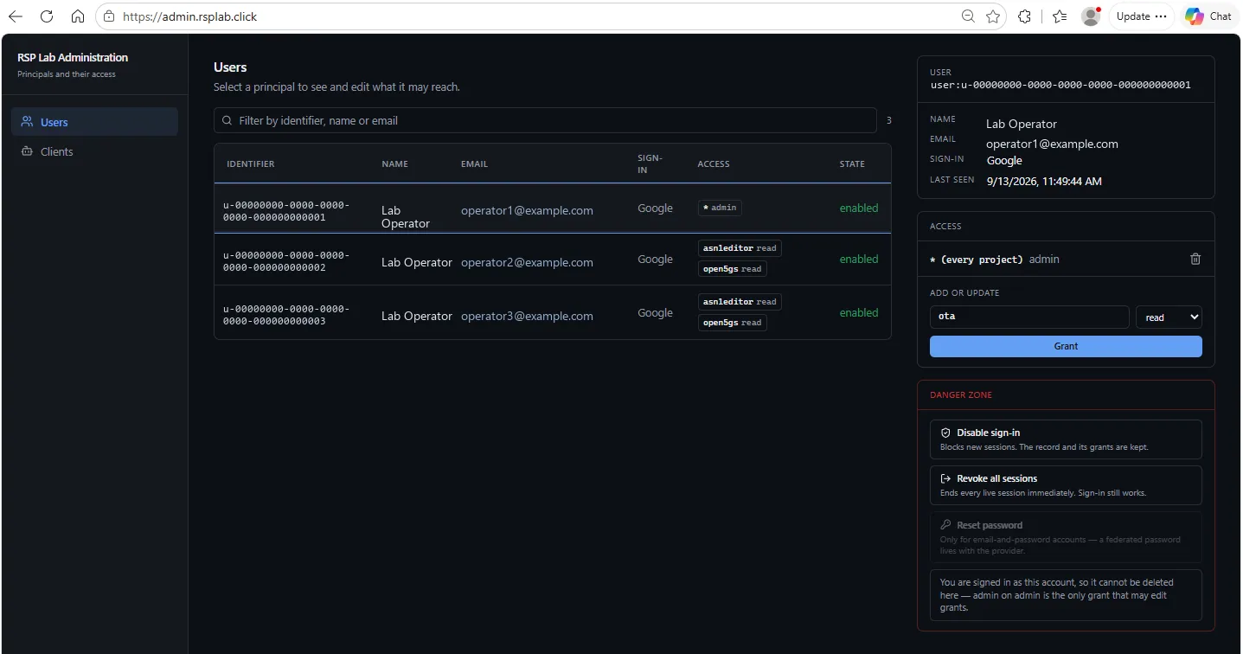This screenshot has width=1243, height=654.
Task: Open the browser home page icon
Action: coord(78,16)
